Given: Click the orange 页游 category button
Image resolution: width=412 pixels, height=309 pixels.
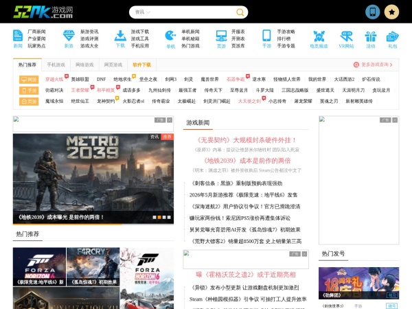Looking at the screenshot, I should pos(29,102).
